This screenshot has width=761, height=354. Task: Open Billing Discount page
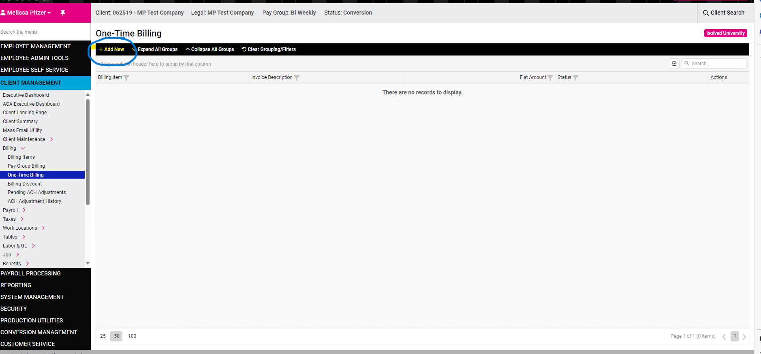click(x=25, y=184)
